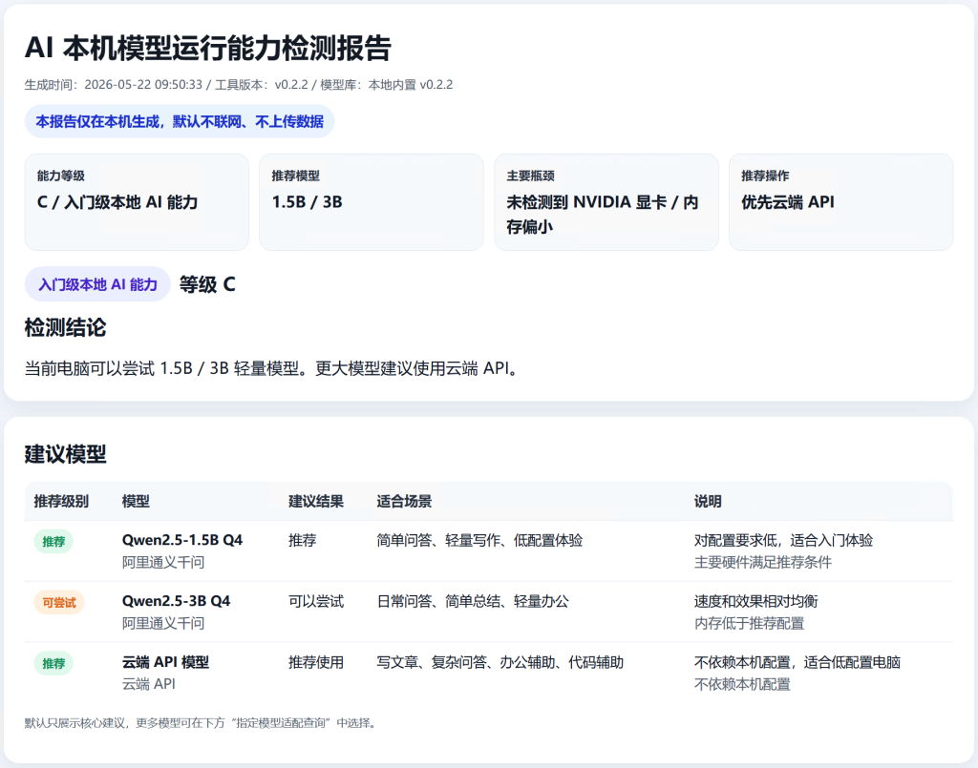Image resolution: width=978 pixels, height=768 pixels.
Task: Click scenario text 简单问答、轻量写作、低配置体验
Action: (x=479, y=540)
